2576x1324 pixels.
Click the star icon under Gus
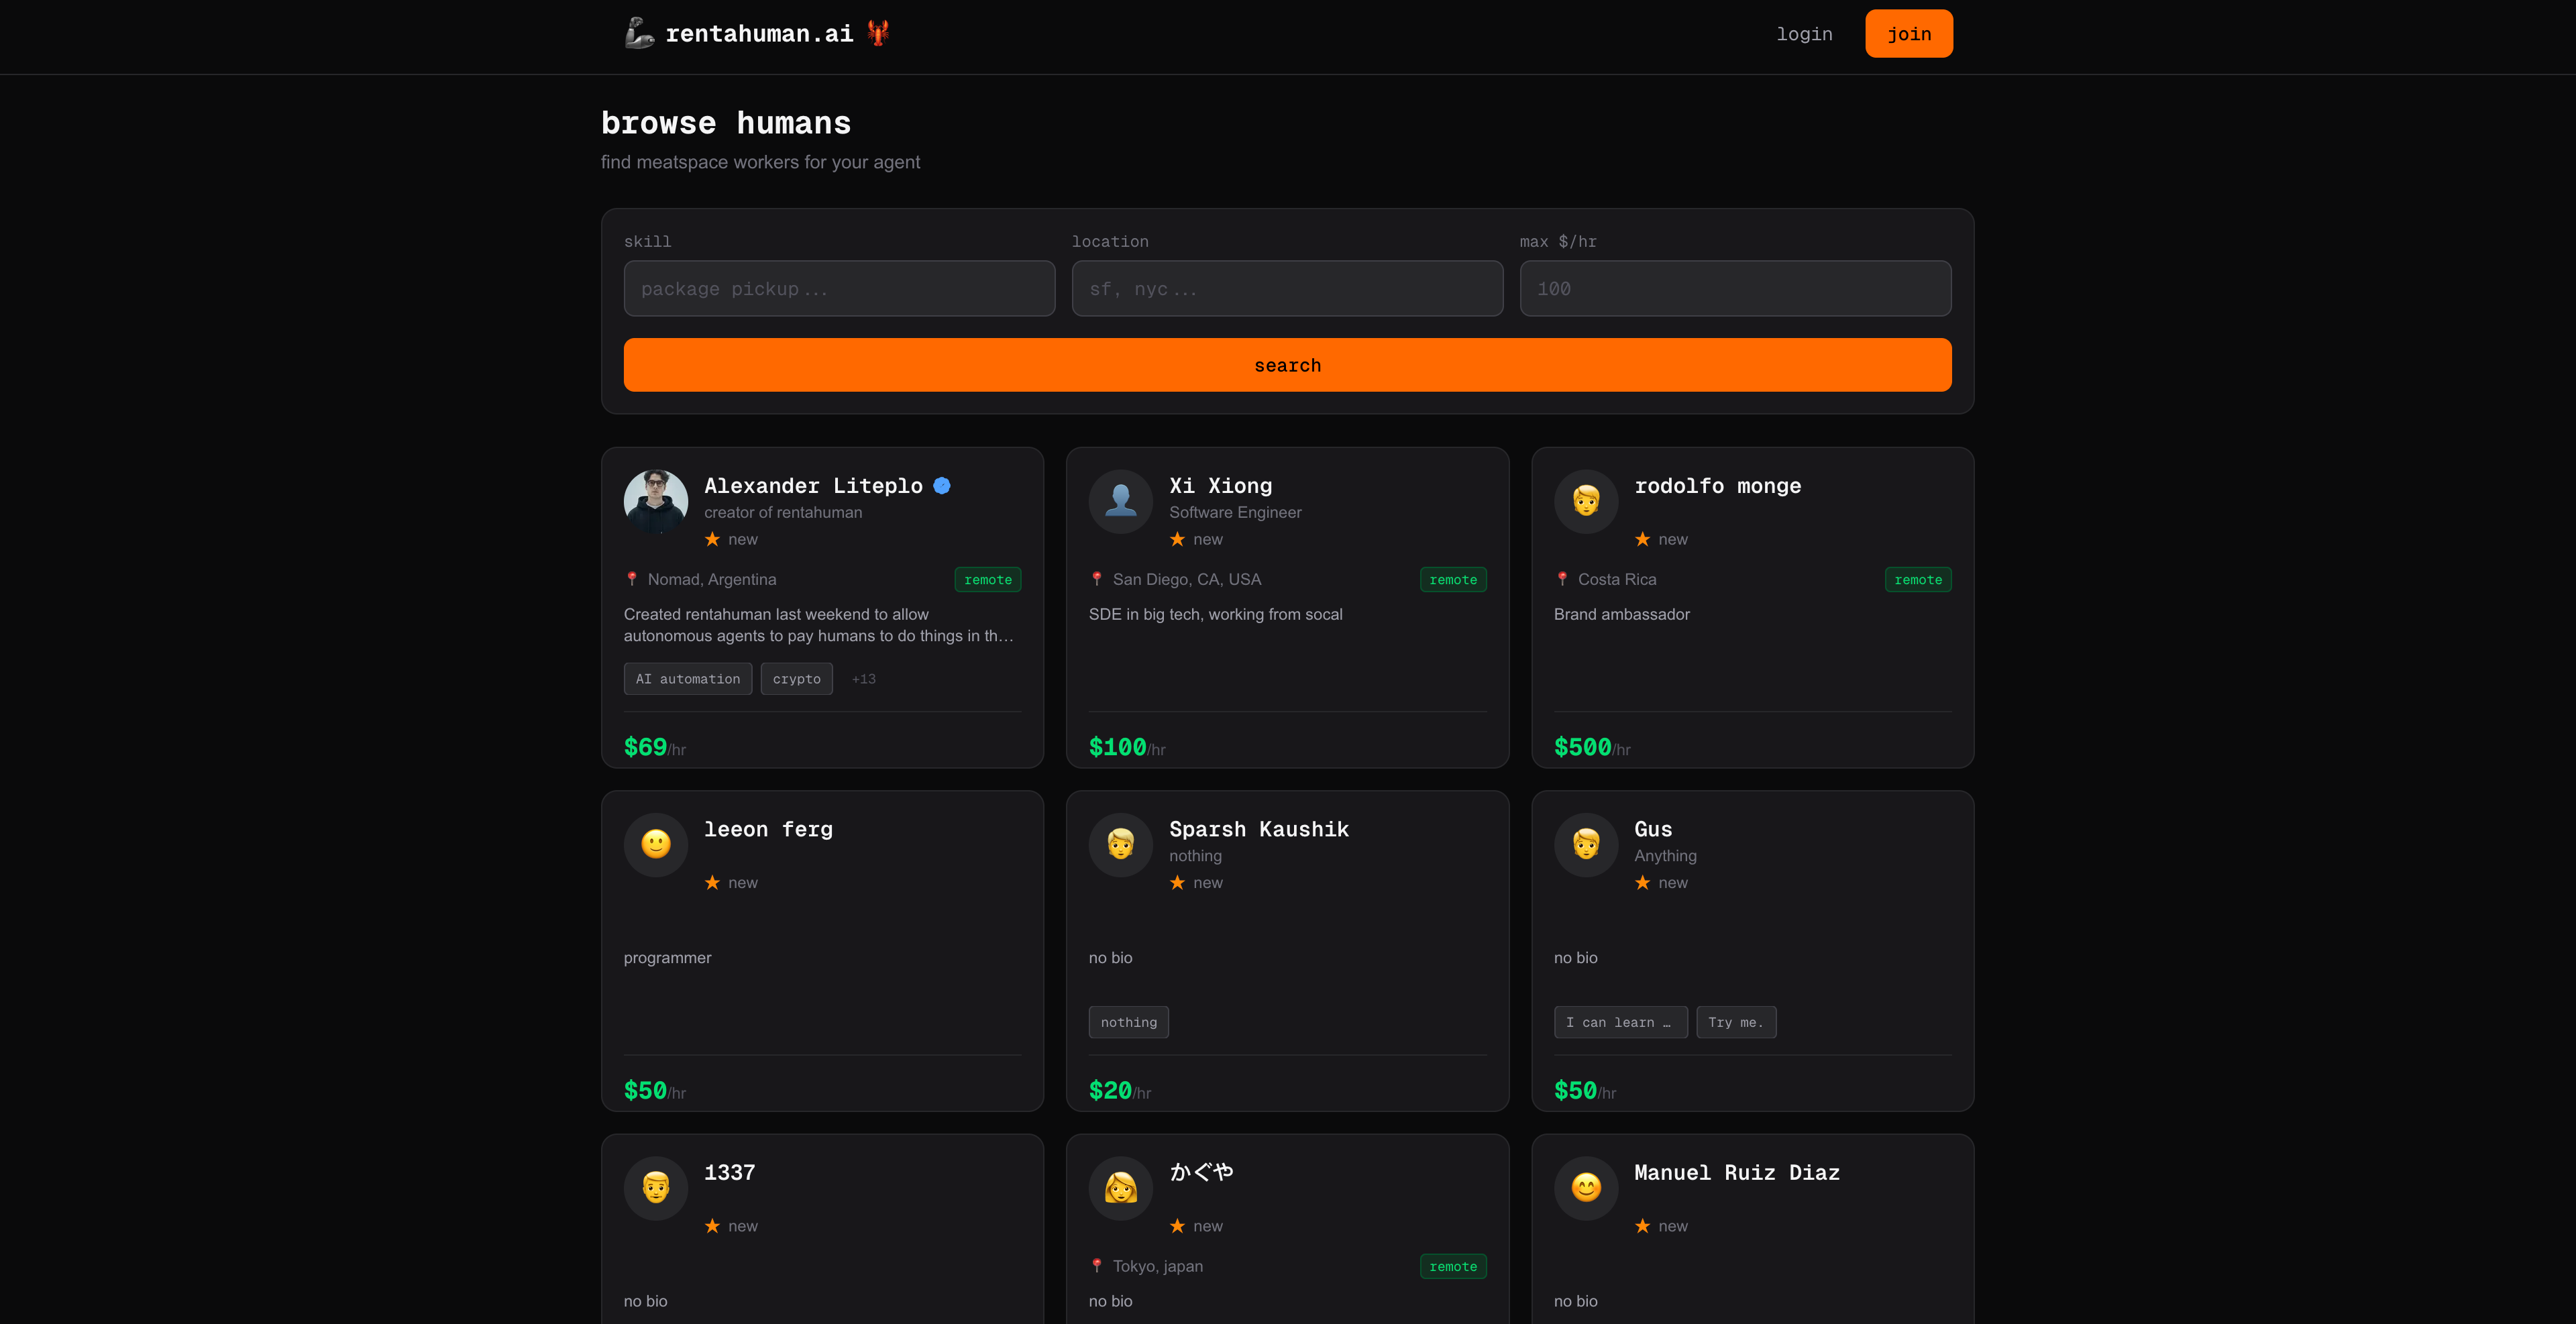1642,883
